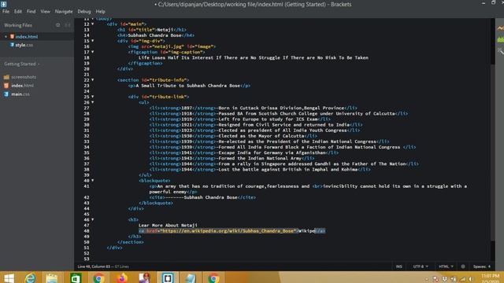504x283 pixels.
Task: Click the HTML file icon next to working index.html
Action: (12, 37)
